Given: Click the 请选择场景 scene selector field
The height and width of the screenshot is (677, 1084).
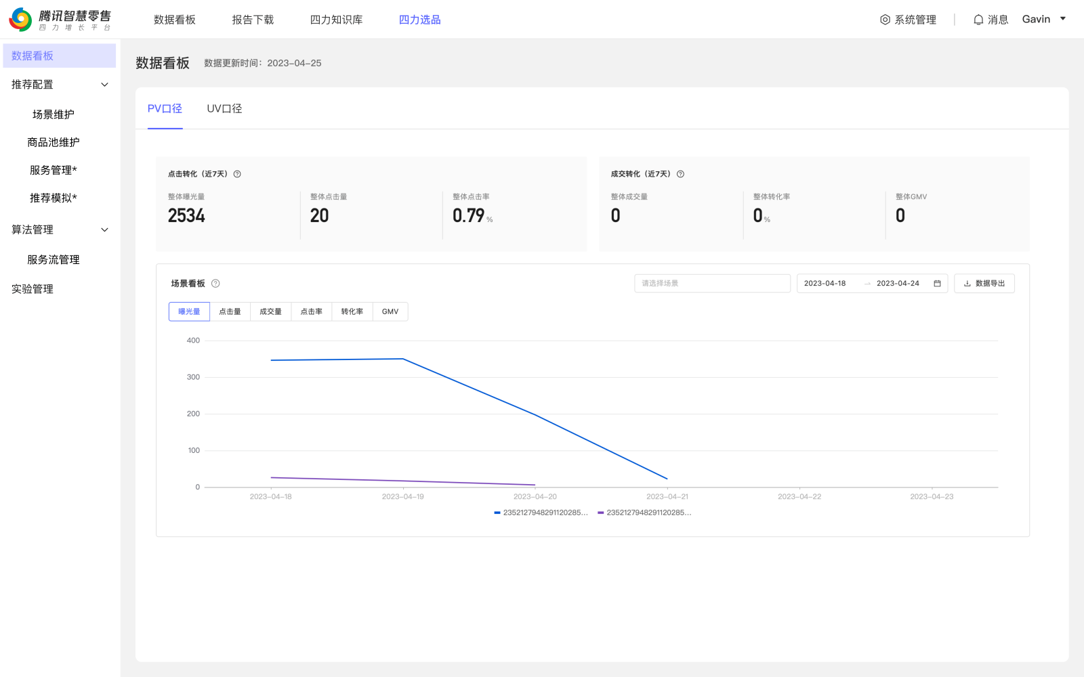Looking at the screenshot, I should (711, 284).
